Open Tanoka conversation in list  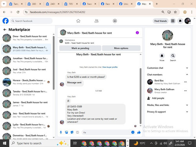tap(26, 93)
